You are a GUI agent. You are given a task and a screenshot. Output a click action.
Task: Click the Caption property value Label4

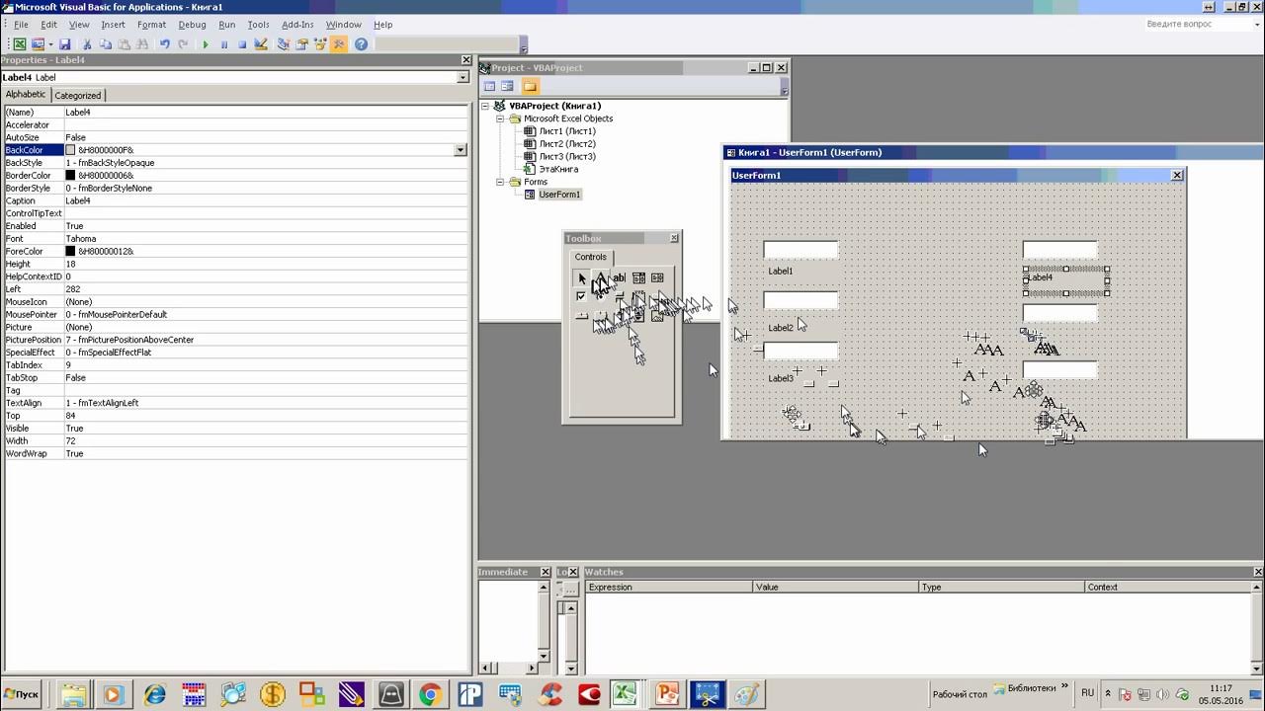265,200
